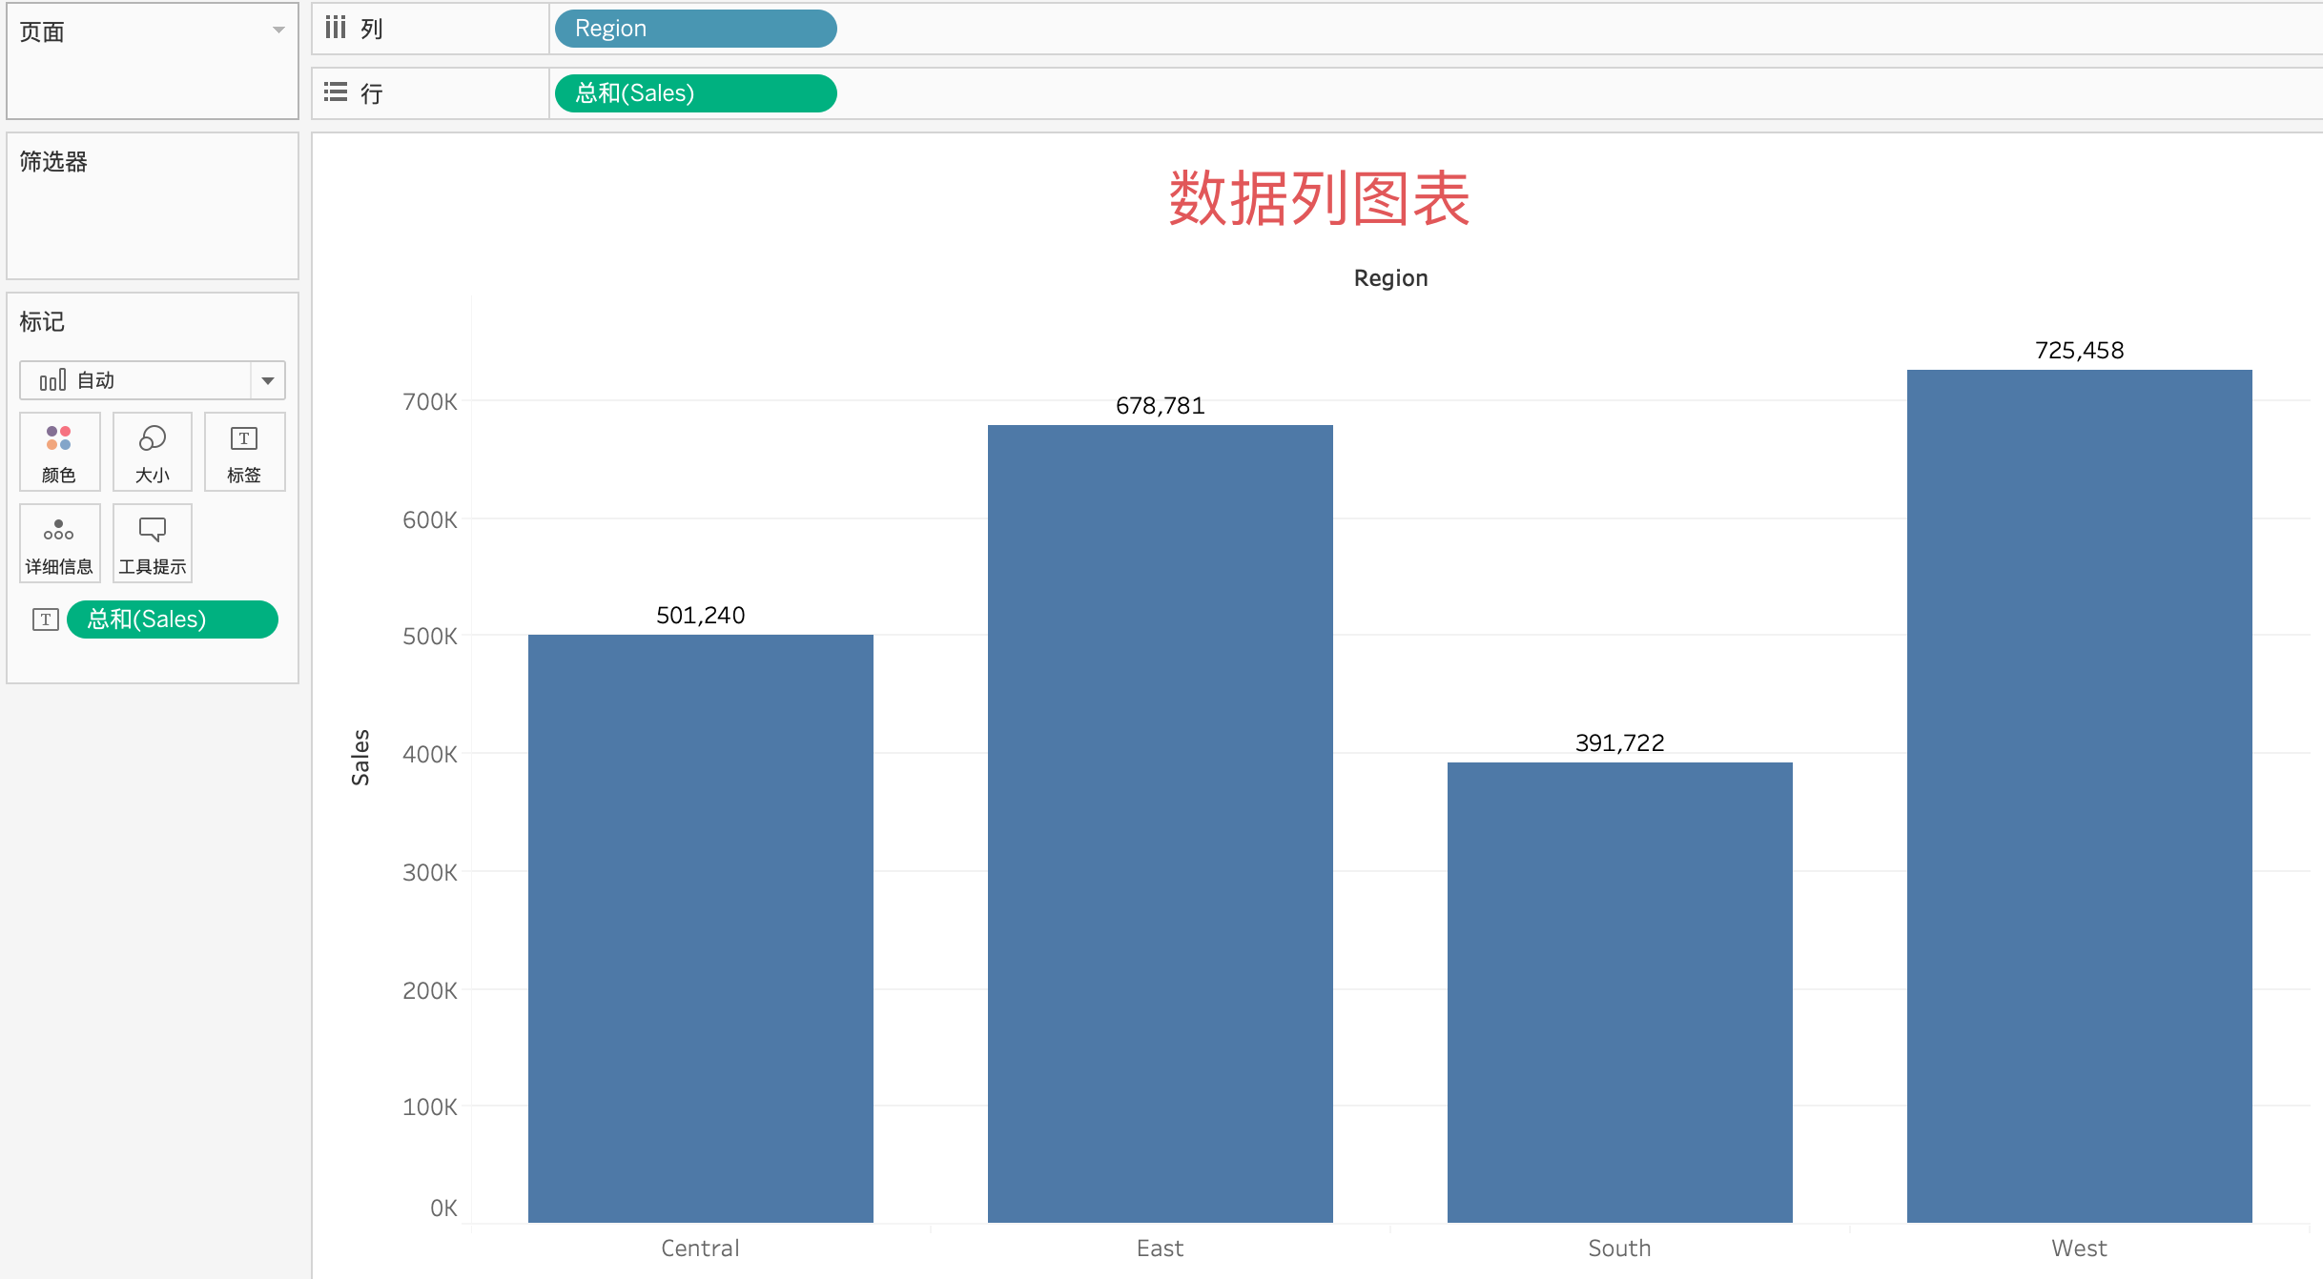The height and width of the screenshot is (1279, 2323).
Task: Click the chart title 数据列图表
Action: (1319, 199)
